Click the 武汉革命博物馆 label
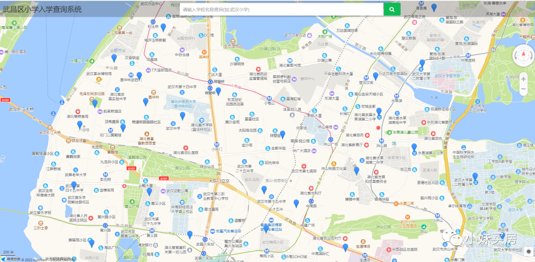 [x=99, y=74]
